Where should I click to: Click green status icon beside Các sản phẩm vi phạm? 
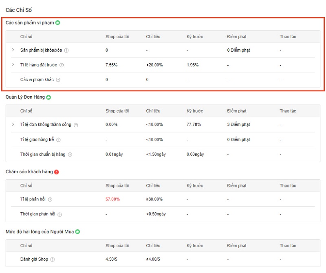tap(58, 23)
